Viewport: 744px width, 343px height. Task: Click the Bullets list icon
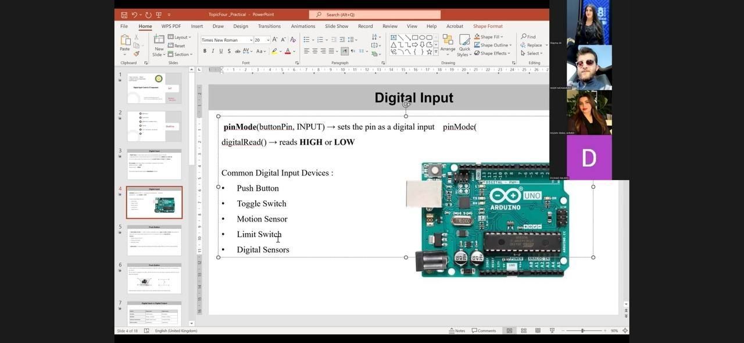pos(306,40)
